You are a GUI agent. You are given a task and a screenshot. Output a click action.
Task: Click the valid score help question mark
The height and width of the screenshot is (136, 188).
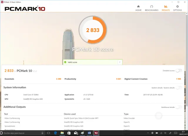tap(120, 62)
